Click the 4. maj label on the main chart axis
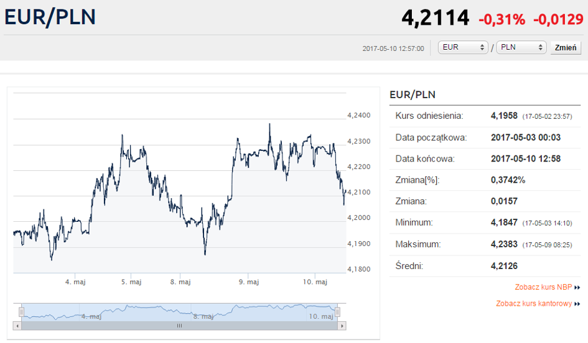Screen dimensions: 588x343 pos(75,282)
